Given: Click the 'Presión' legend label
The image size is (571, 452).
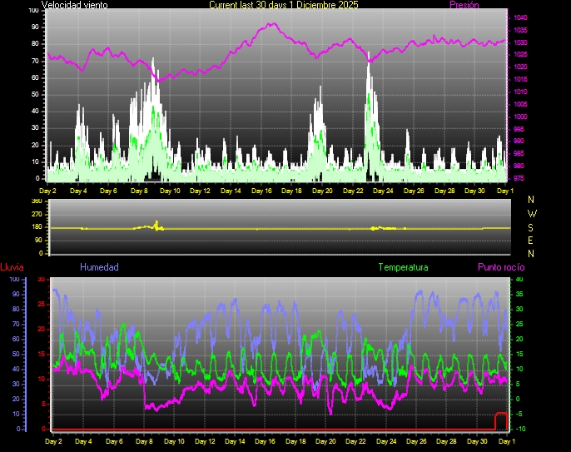Looking at the screenshot, I should click(x=464, y=5).
